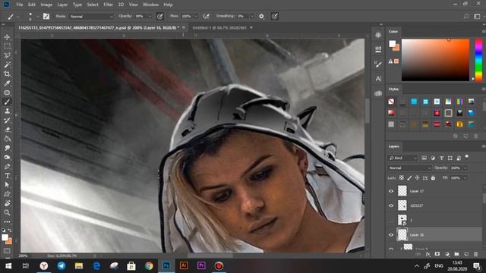Open the Layer menu

click(x=62, y=5)
